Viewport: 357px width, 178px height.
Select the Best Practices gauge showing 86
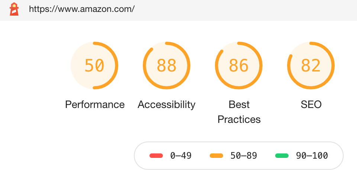239,66
